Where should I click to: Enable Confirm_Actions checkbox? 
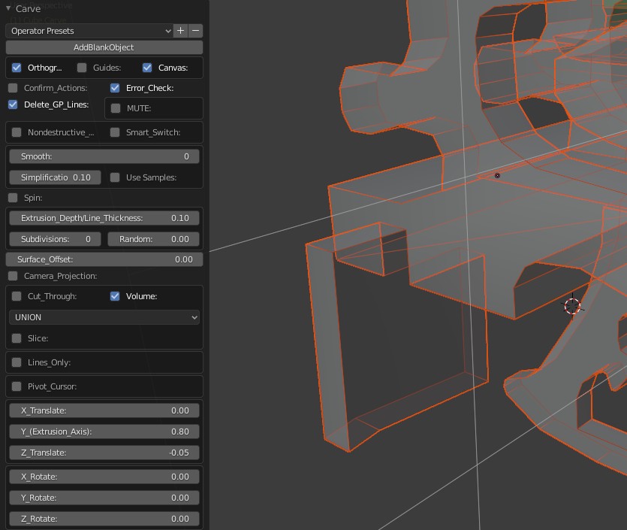click(x=13, y=88)
